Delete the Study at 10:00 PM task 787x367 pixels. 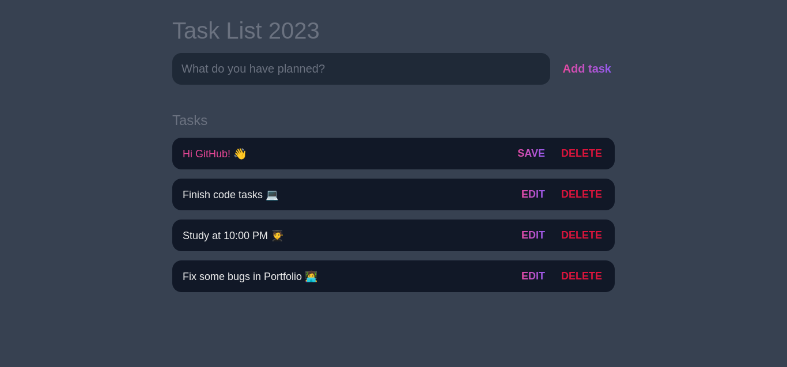coord(581,235)
